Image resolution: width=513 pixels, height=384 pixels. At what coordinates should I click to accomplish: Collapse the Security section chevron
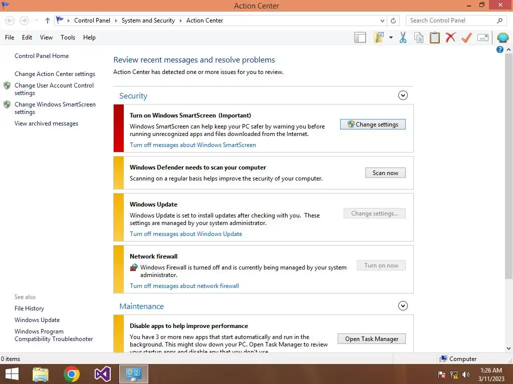coord(403,95)
